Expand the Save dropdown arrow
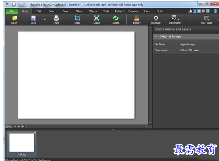Image resolution: width=219 pixels, height=161 pixels. coord(45,20)
